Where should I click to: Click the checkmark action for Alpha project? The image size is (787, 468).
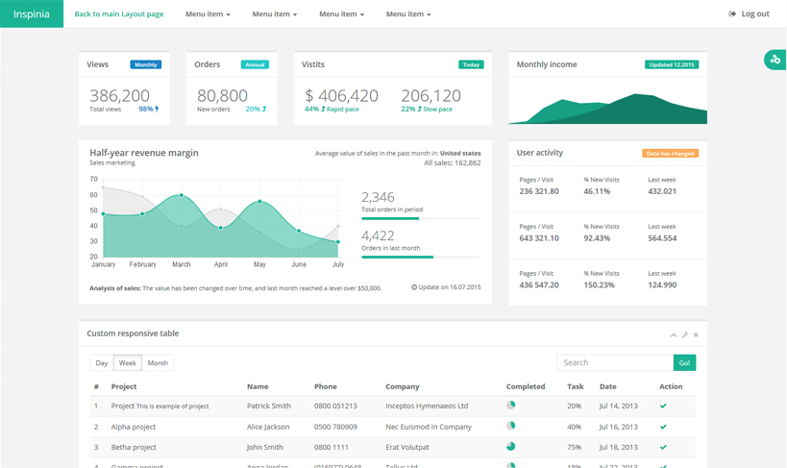tap(663, 427)
